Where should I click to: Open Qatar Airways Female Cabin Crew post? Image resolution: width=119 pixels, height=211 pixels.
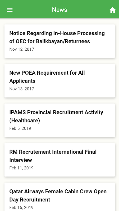point(60,197)
